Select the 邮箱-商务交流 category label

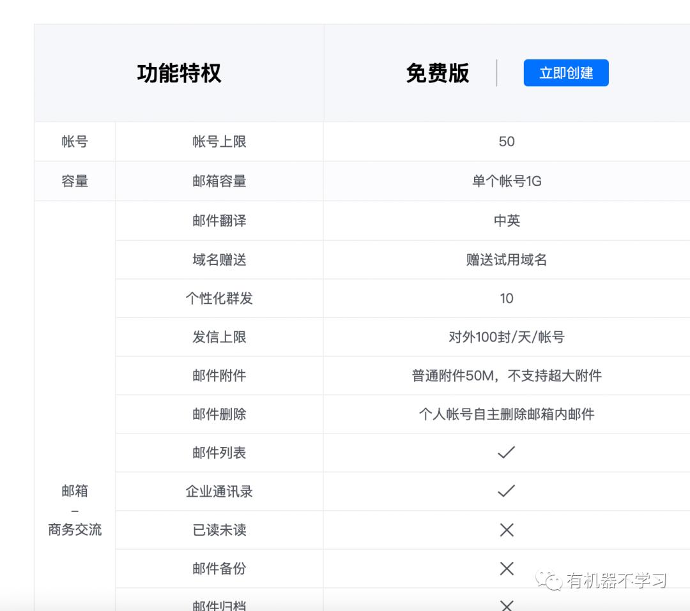coord(74,511)
